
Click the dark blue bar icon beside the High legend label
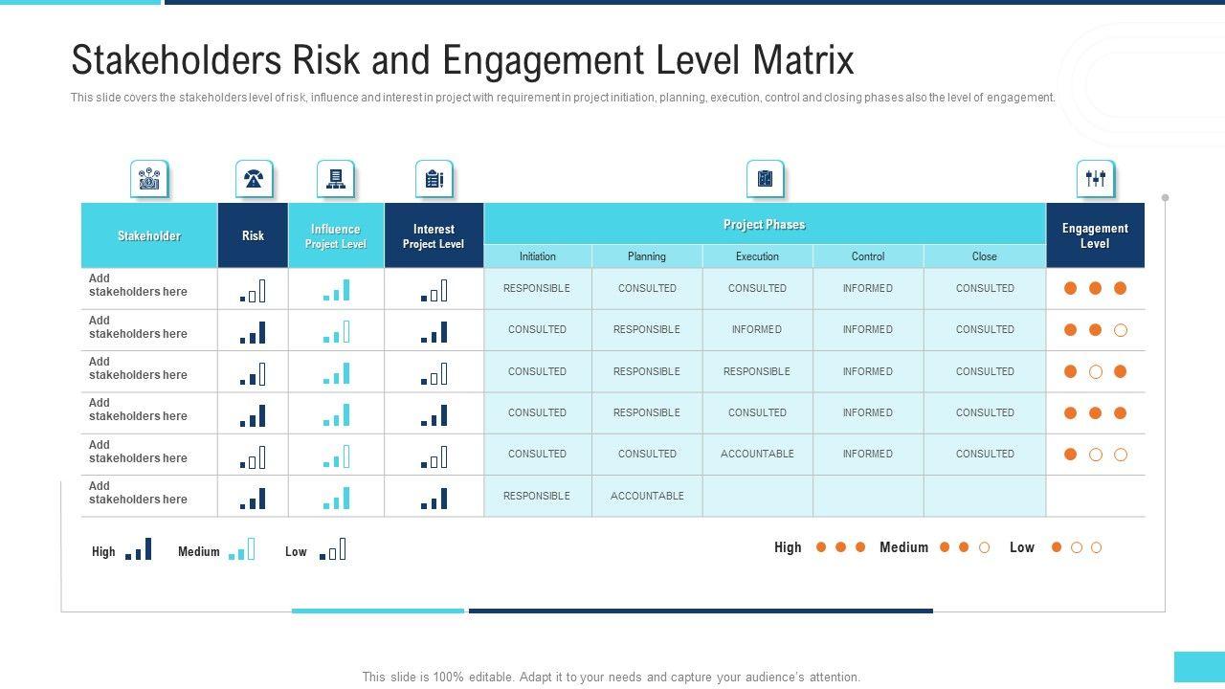pos(139,549)
